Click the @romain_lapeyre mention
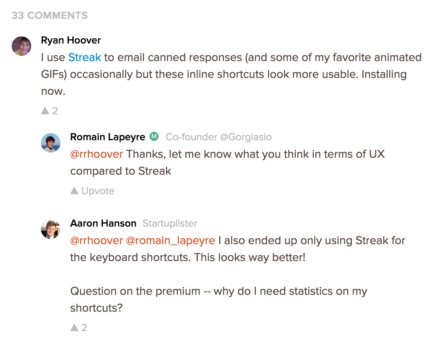 171,241
